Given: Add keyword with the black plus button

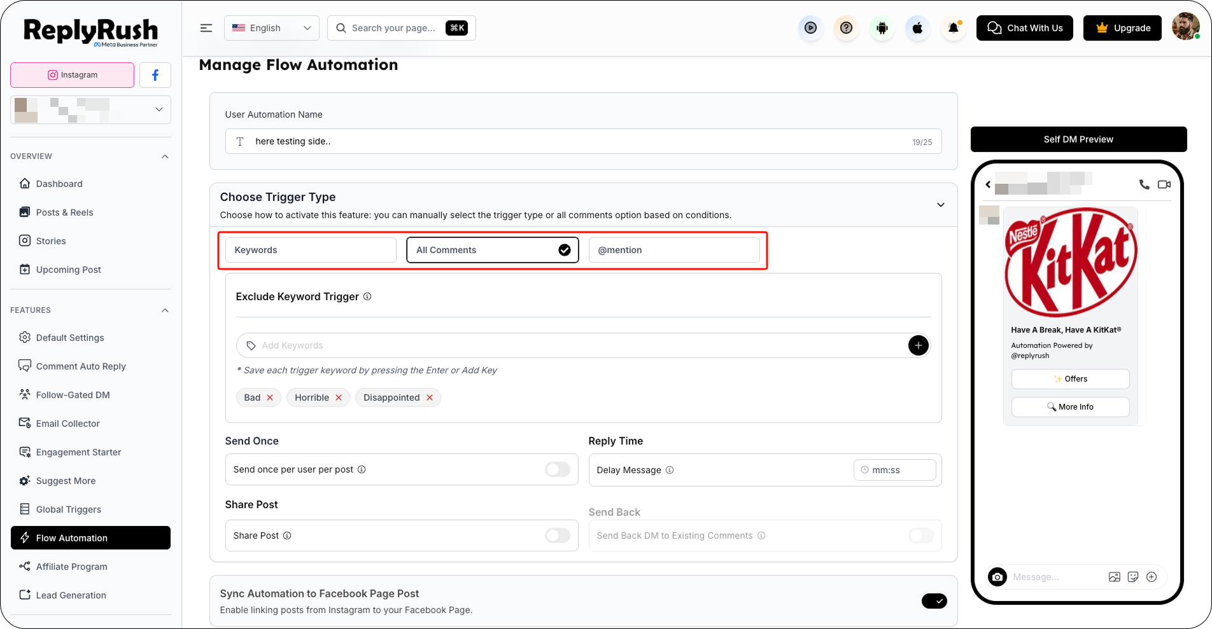Looking at the screenshot, I should pyautogui.click(x=918, y=345).
